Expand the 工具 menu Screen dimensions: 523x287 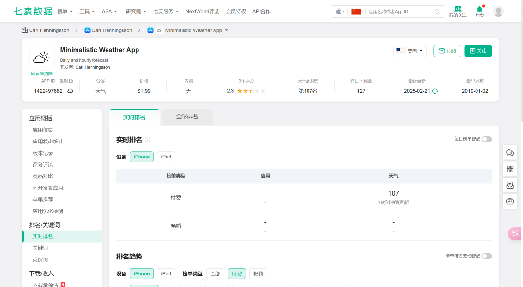click(x=87, y=11)
